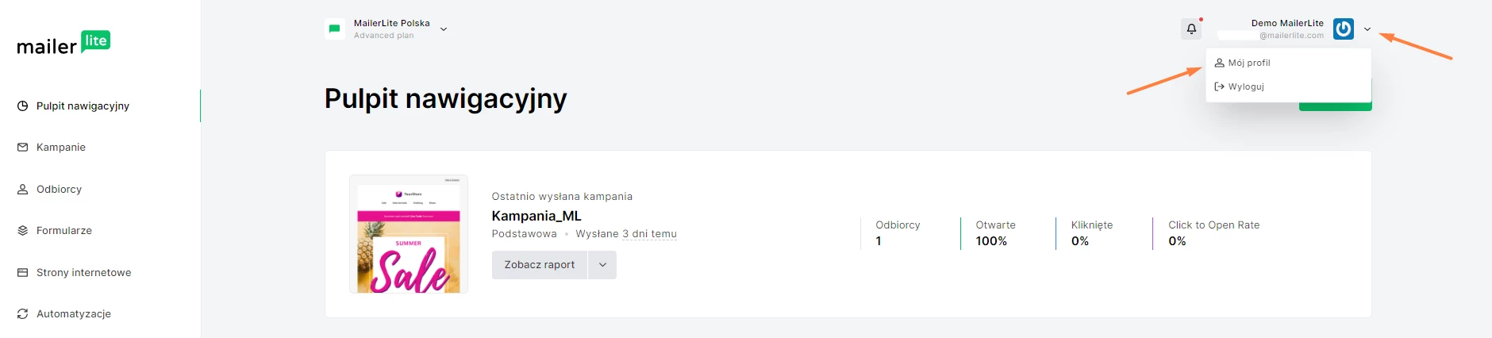This screenshot has width=1492, height=338.
Task: Click the Automatyzacje refresh icon
Action: 23,314
